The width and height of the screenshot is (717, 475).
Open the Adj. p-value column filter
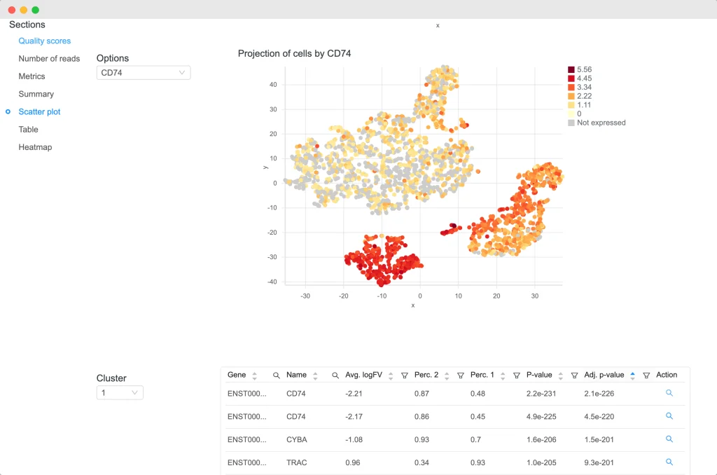(x=646, y=376)
